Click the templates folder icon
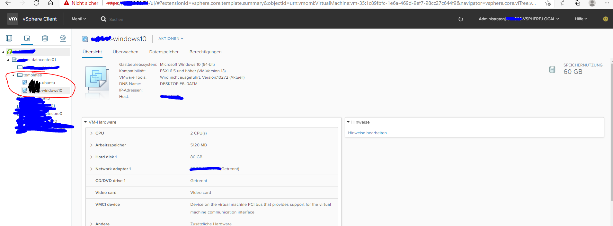The width and height of the screenshot is (613, 226). click(x=20, y=75)
